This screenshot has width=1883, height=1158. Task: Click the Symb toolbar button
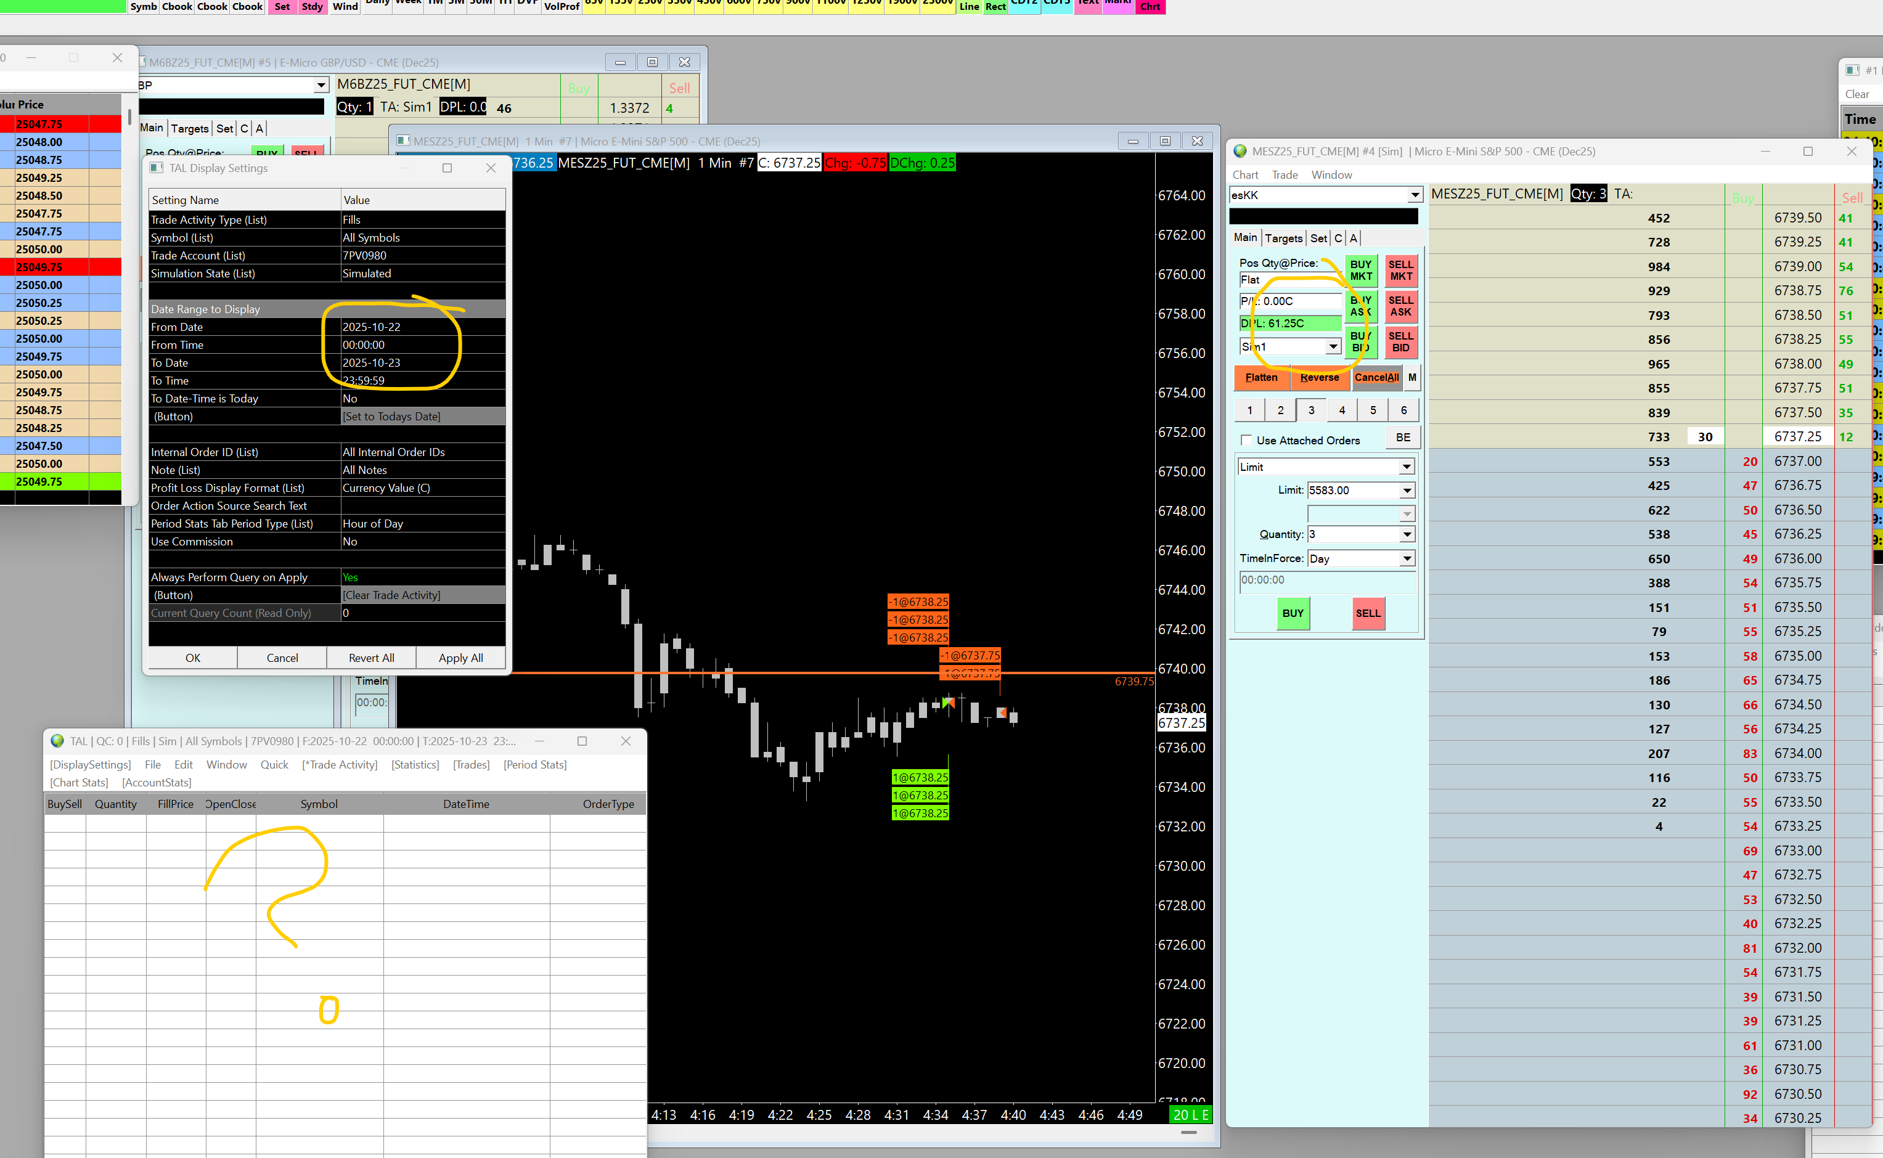[143, 6]
